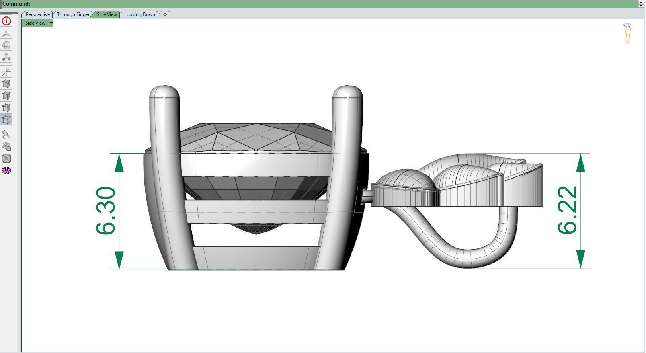646x353 pixels.
Task: Select the Side View tab
Action: pos(107,14)
